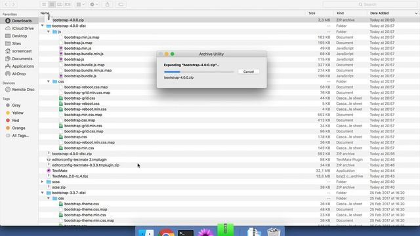Collapse css folder inside bootstrap-3.3.7-dist
This screenshot has width=420, height=236.
(49, 198)
